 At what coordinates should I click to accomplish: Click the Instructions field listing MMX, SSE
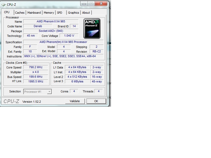tap(63, 56)
